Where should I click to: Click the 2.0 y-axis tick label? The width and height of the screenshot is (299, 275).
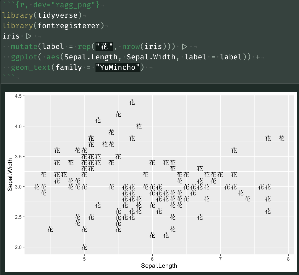[18, 247]
